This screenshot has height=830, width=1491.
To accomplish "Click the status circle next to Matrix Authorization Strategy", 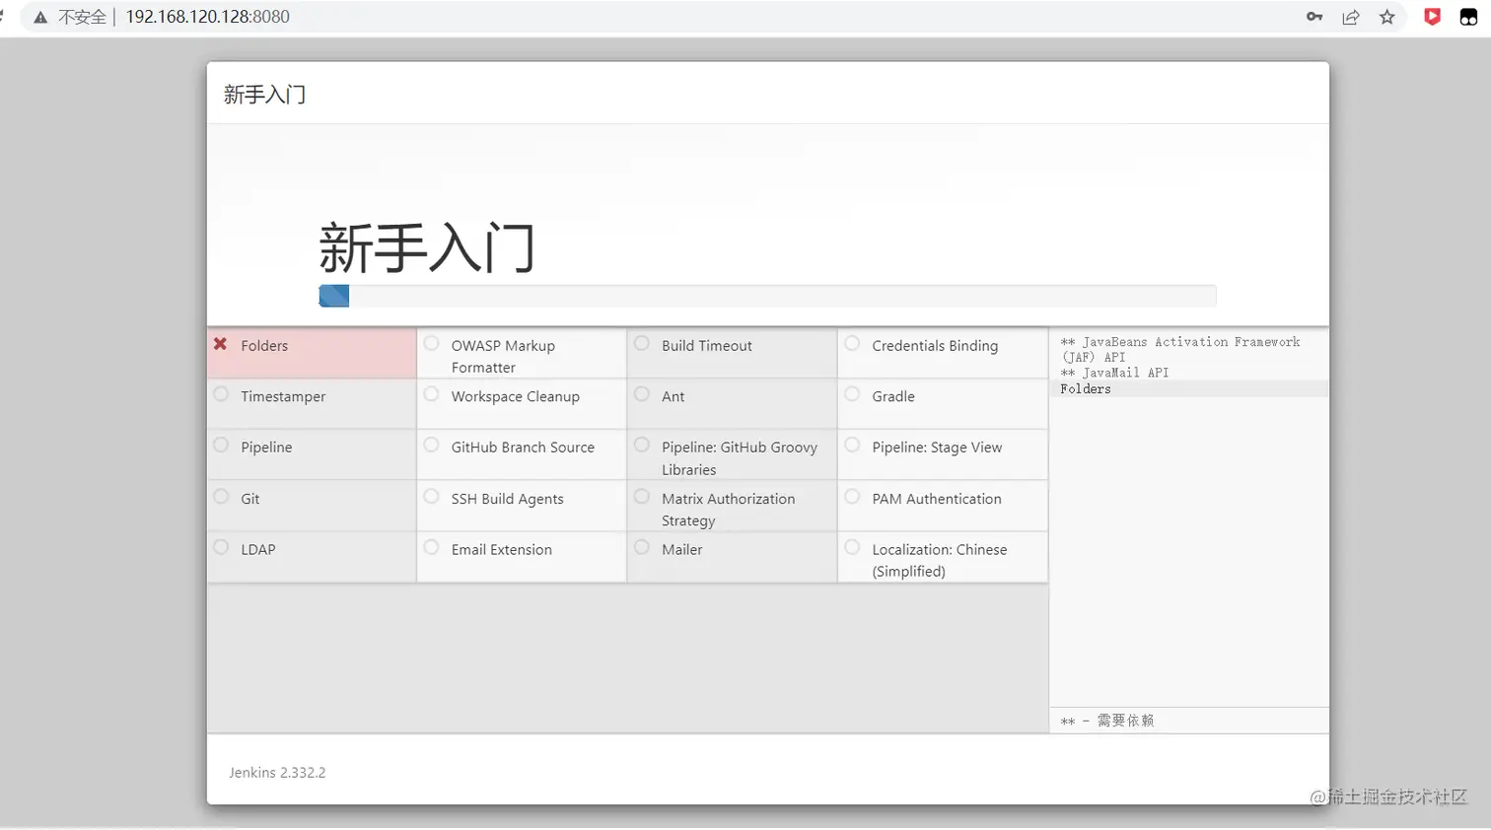I will pyautogui.click(x=642, y=497).
